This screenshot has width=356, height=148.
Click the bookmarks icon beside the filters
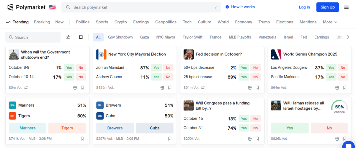[81, 37]
